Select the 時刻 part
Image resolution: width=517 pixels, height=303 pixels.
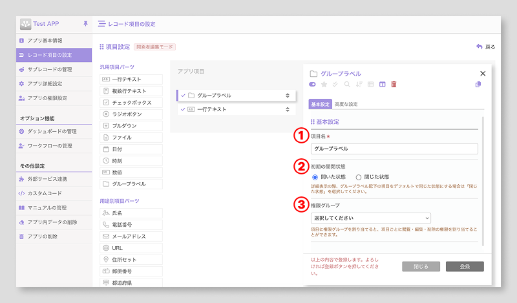[131, 161]
